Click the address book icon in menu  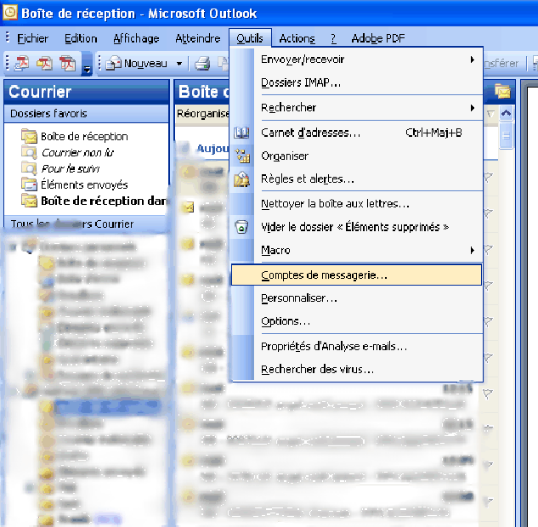pyautogui.click(x=241, y=133)
